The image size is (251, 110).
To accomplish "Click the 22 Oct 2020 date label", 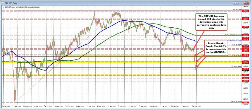I will [70, 106].
